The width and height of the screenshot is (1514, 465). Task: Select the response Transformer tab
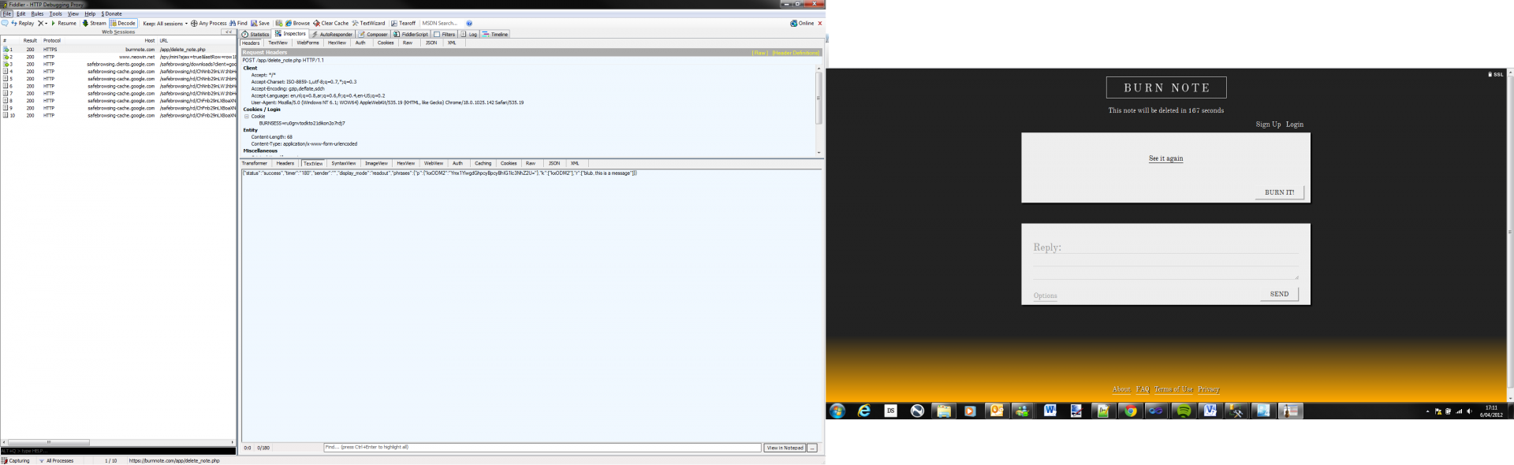click(x=255, y=164)
